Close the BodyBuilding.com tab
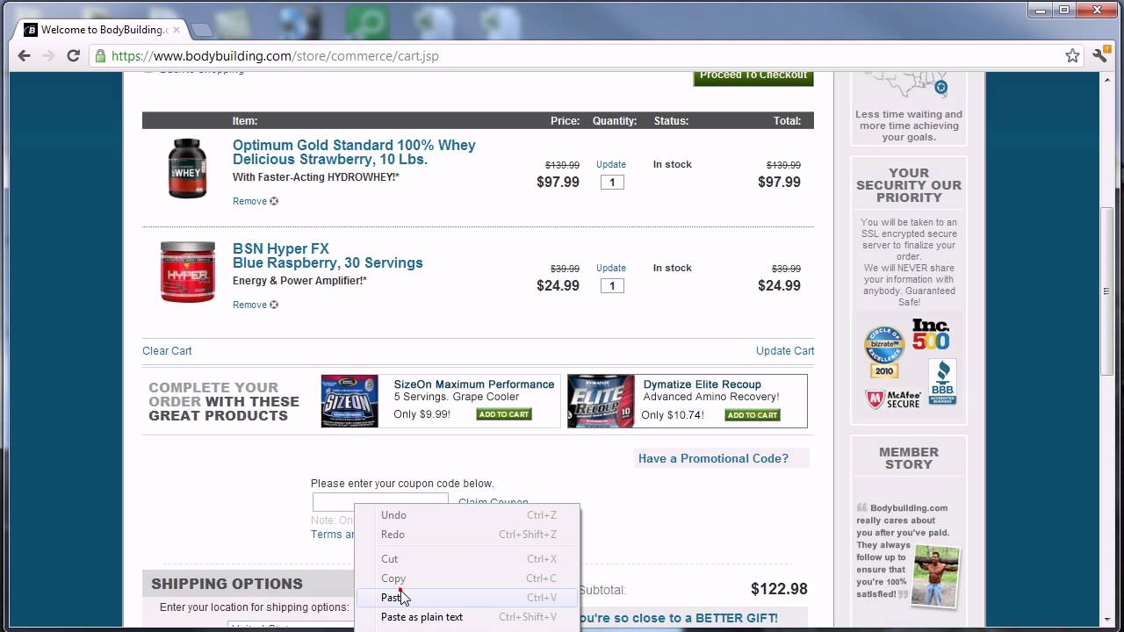Viewport: 1124px width, 632px height. [177, 29]
